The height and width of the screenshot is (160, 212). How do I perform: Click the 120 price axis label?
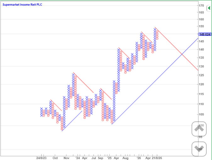pos(201,84)
